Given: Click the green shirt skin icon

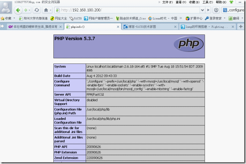Looking at the screenshot, I should pos(231,2).
